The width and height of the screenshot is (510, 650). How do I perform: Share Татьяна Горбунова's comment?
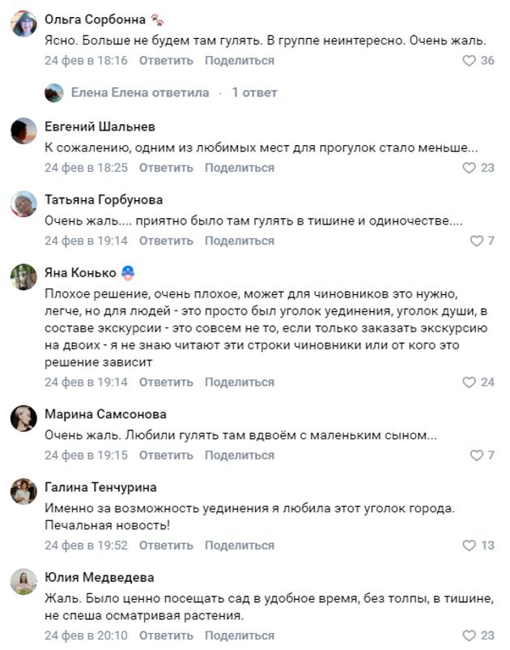coord(239,241)
